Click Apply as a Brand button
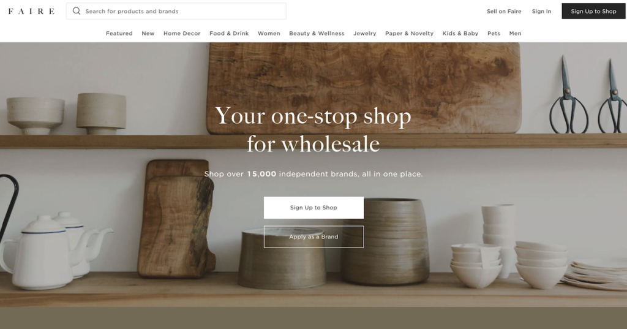Screen dimensions: 627x329 (313, 236)
